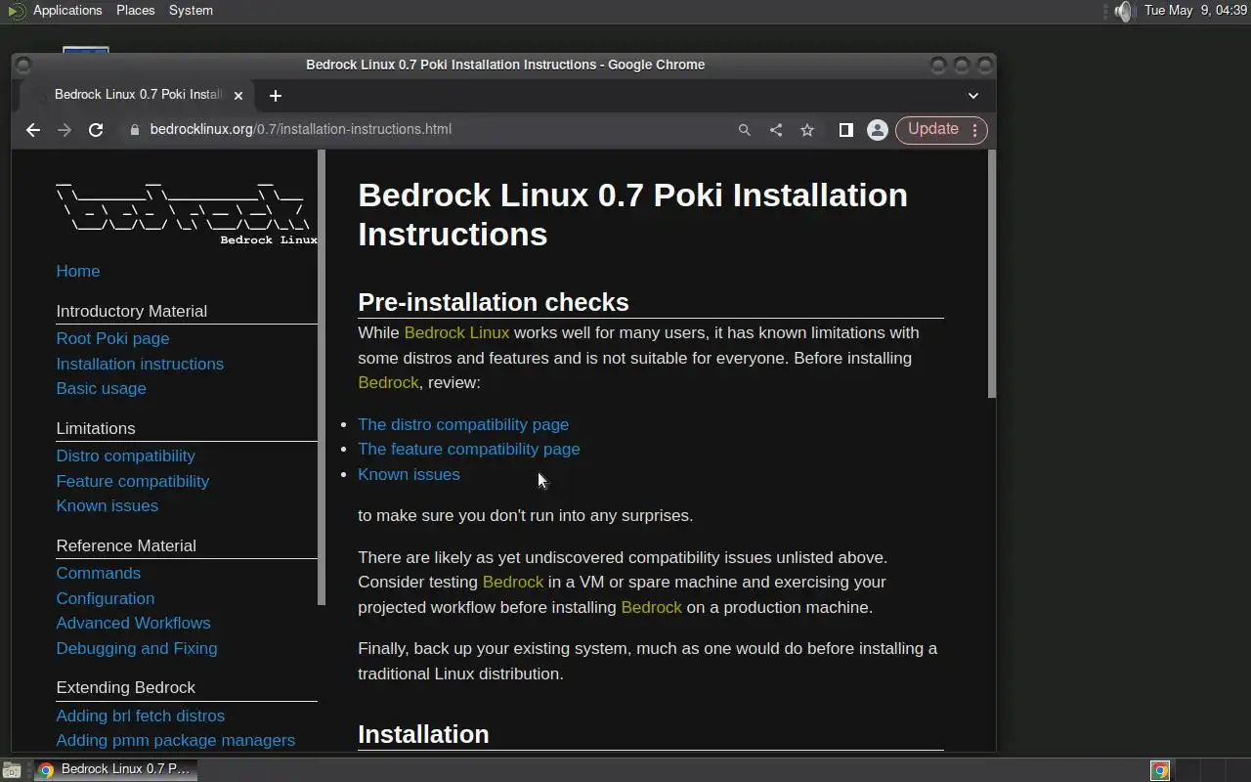
Task: Click show desktop icon in bottom panel
Action: tap(12, 770)
